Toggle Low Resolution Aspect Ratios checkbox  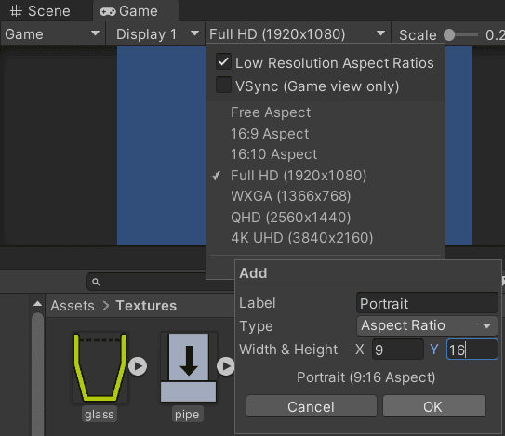pyautogui.click(x=223, y=61)
